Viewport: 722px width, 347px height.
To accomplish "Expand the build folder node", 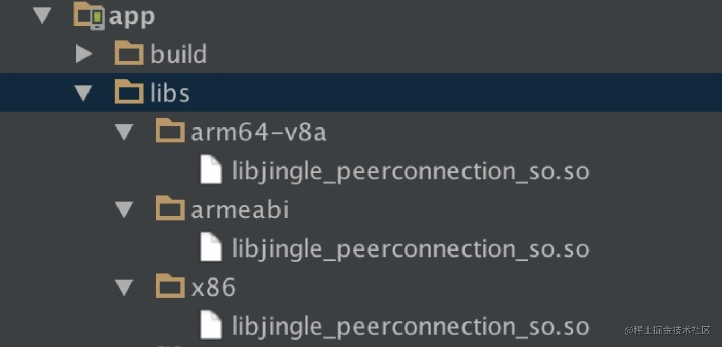I will point(83,54).
